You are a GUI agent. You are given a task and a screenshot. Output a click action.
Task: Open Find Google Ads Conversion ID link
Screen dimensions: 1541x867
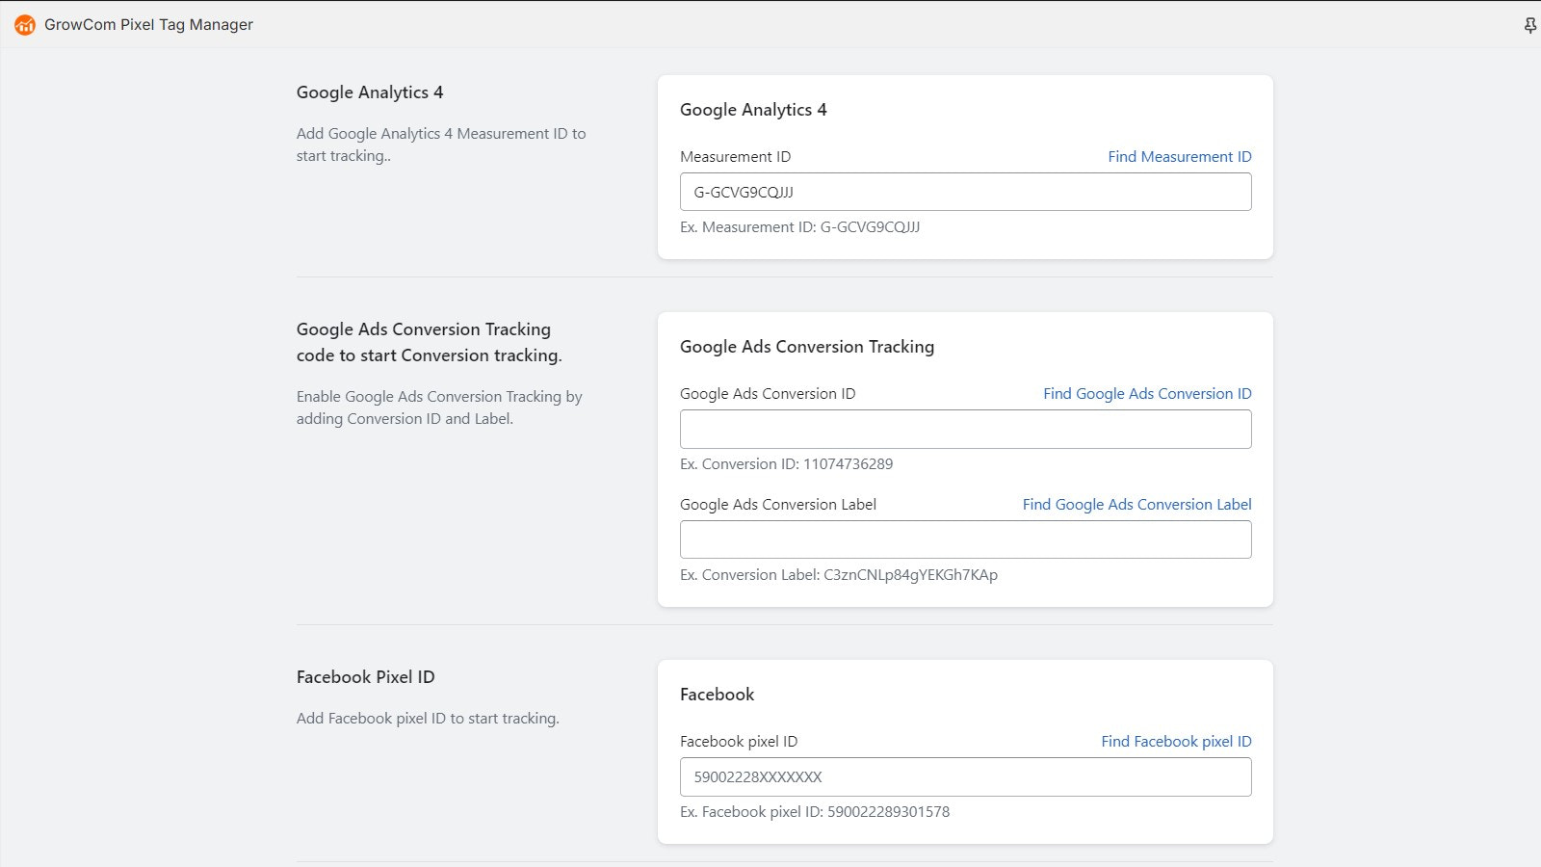pos(1147,393)
